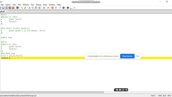This screenshot has height=97, width=172.
Task: Click the Stop sharing button
Action: click(x=127, y=56)
